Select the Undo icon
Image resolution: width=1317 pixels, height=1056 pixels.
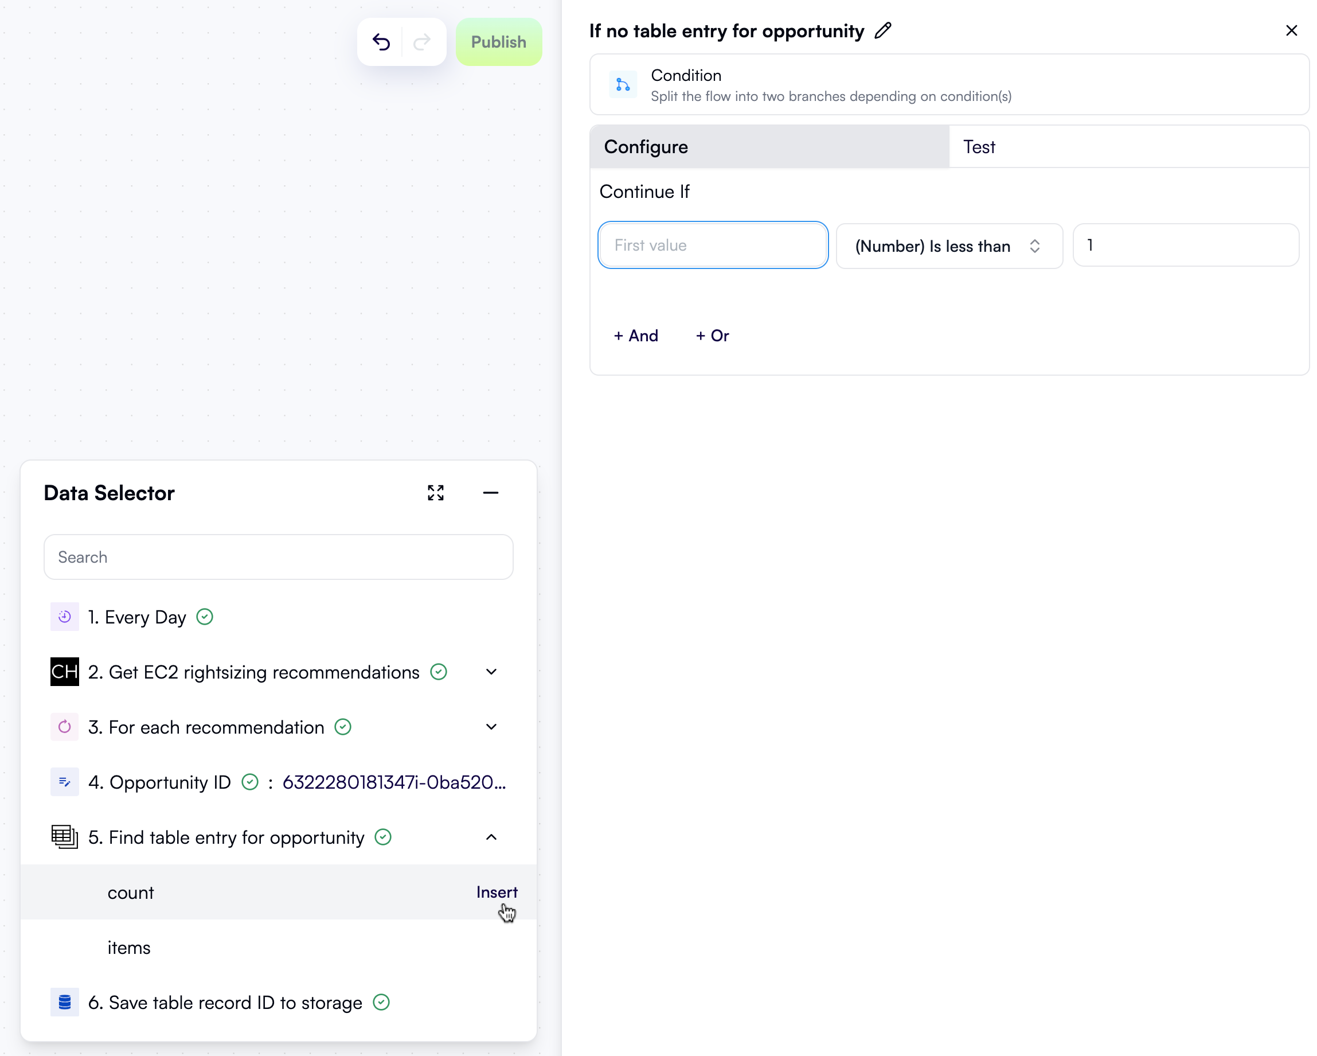(381, 41)
